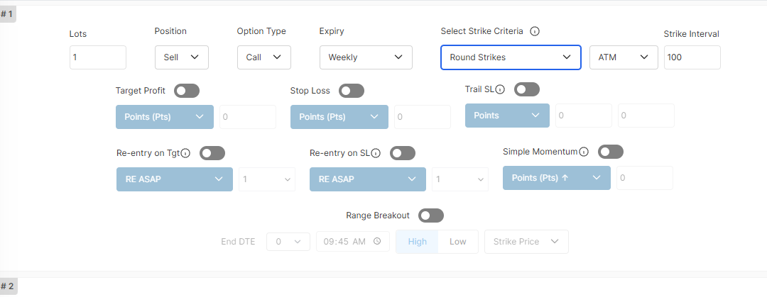Open the Option Type Call dropdown
Viewport: 767px width, 297px height.
click(x=264, y=57)
